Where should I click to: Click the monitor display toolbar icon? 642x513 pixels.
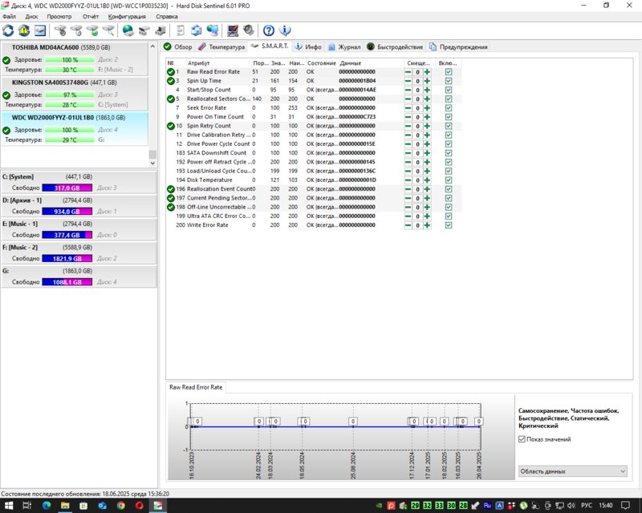233,30
